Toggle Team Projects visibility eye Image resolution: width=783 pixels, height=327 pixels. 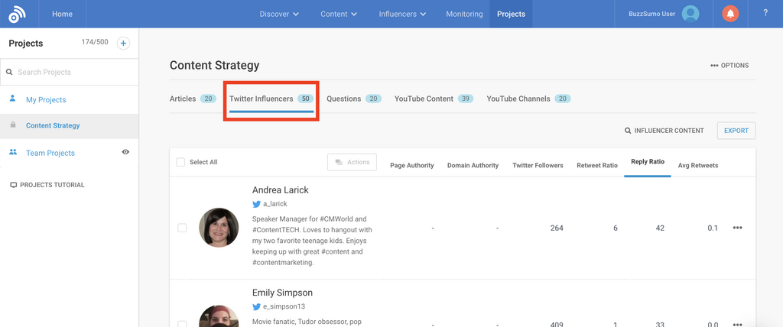coord(125,152)
